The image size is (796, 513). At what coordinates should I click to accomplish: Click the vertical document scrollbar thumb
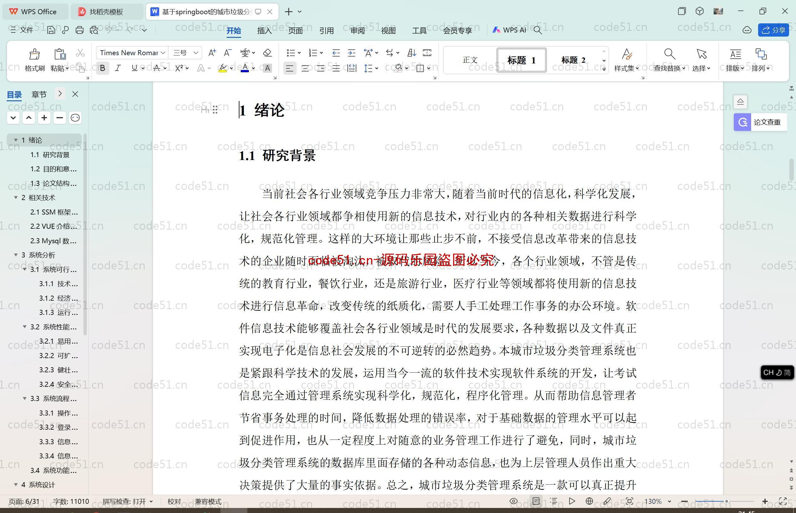coord(792,170)
